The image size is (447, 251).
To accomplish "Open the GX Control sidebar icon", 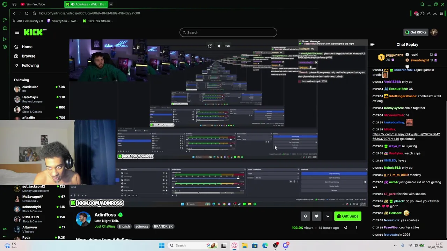I will click(x=5, y=20).
